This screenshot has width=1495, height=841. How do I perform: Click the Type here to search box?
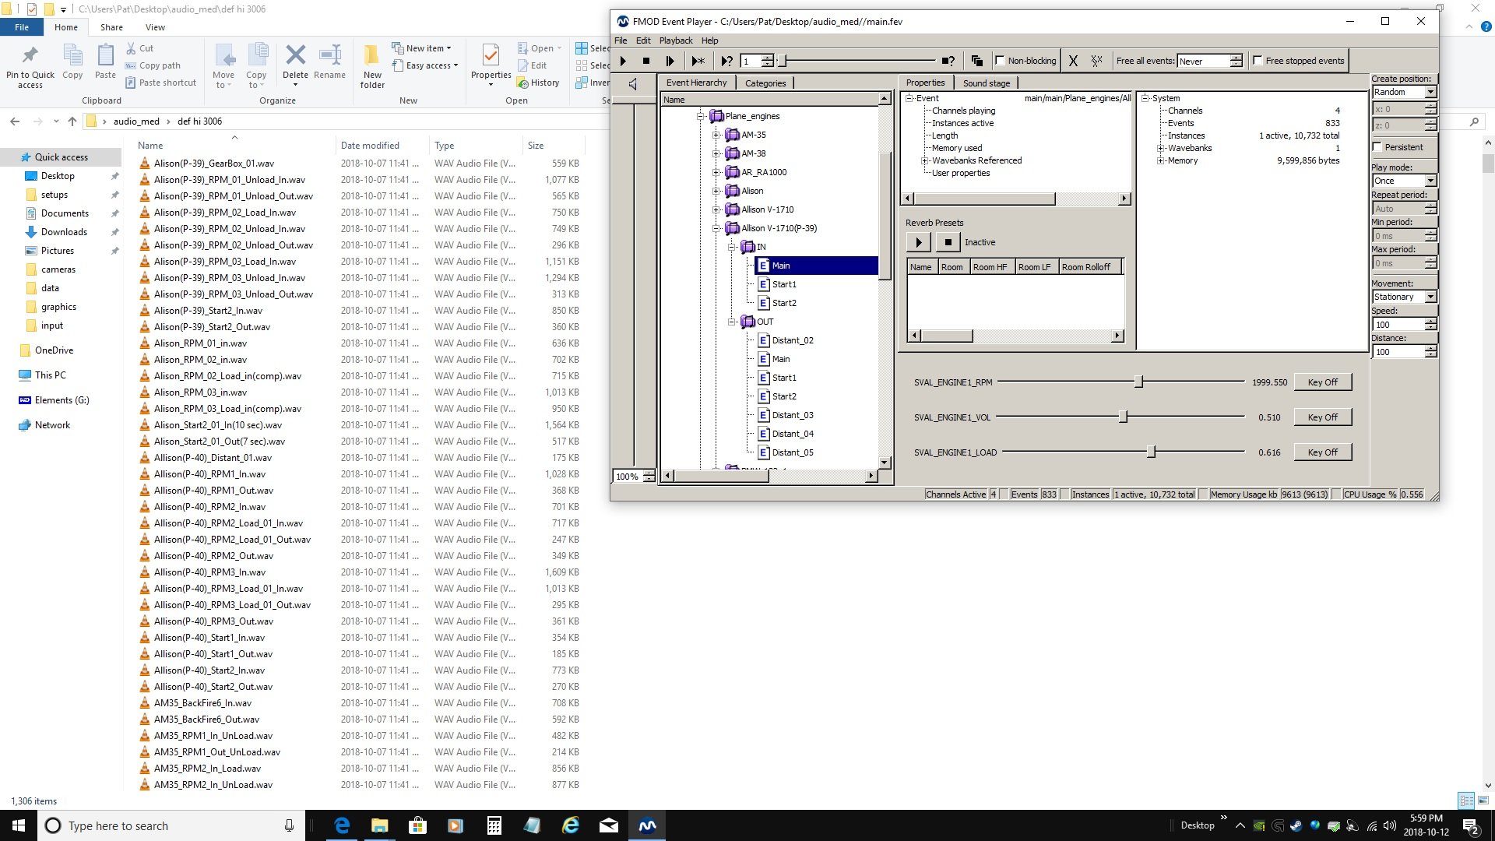coord(171,825)
